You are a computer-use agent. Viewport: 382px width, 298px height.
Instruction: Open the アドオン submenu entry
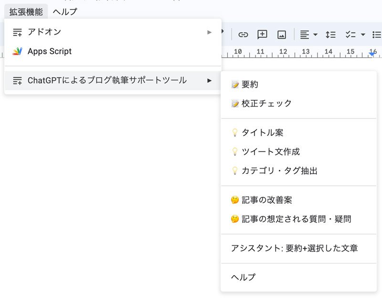pos(113,32)
